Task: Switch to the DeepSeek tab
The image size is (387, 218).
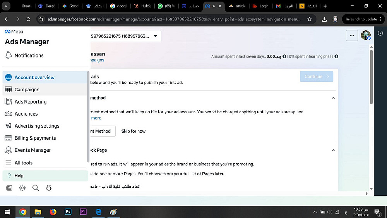Action: tap(47, 6)
